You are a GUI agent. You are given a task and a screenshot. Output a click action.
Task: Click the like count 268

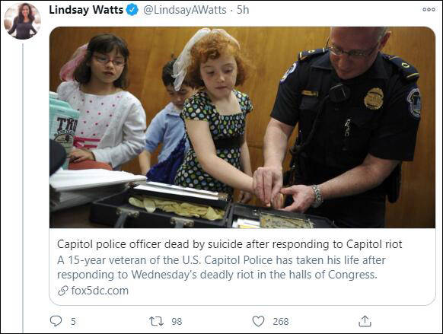point(281,322)
